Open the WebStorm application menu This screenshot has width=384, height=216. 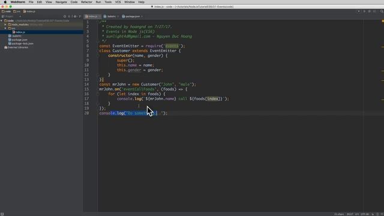[x=17, y=2]
